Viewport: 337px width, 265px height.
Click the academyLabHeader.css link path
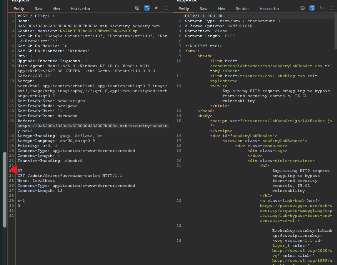[266, 66]
